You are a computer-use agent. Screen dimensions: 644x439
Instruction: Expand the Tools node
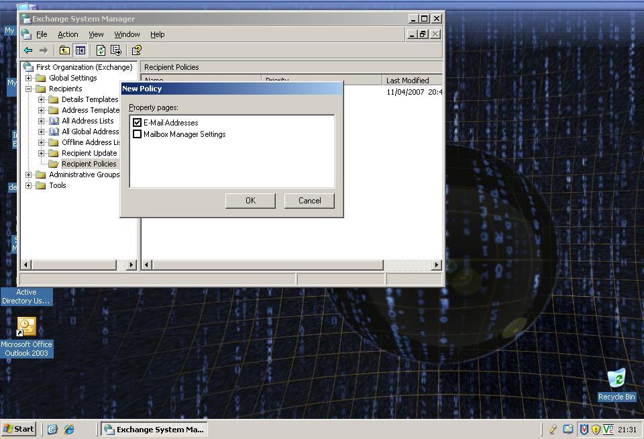coord(28,185)
